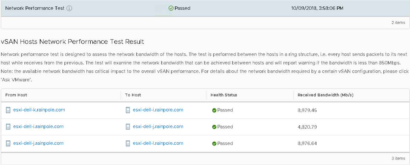Image resolution: width=410 pixels, height=165 pixels.
Task: Click host icon beside esxi-dell-l.rainpole.com
Action: [x=128, y=143]
